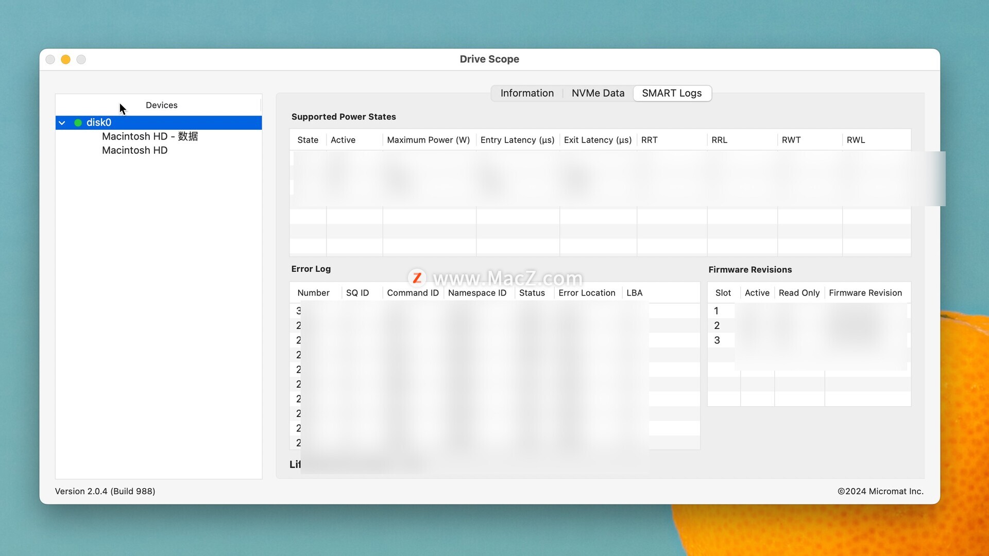989x556 pixels.
Task: Click the Firmware Revision column header
Action: (x=865, y=293)
